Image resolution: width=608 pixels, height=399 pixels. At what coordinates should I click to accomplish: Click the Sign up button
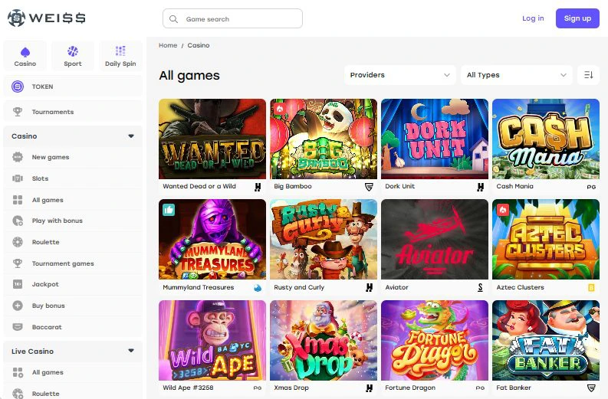tap(577, 18)
